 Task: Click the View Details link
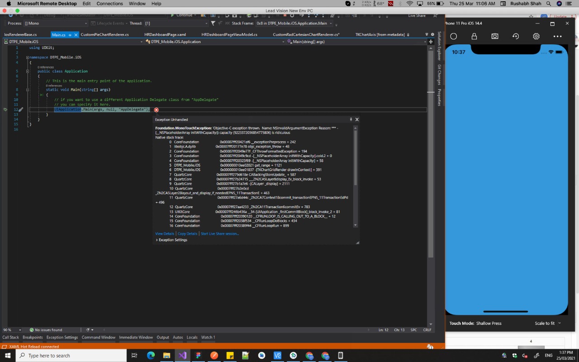click(165, 234)
